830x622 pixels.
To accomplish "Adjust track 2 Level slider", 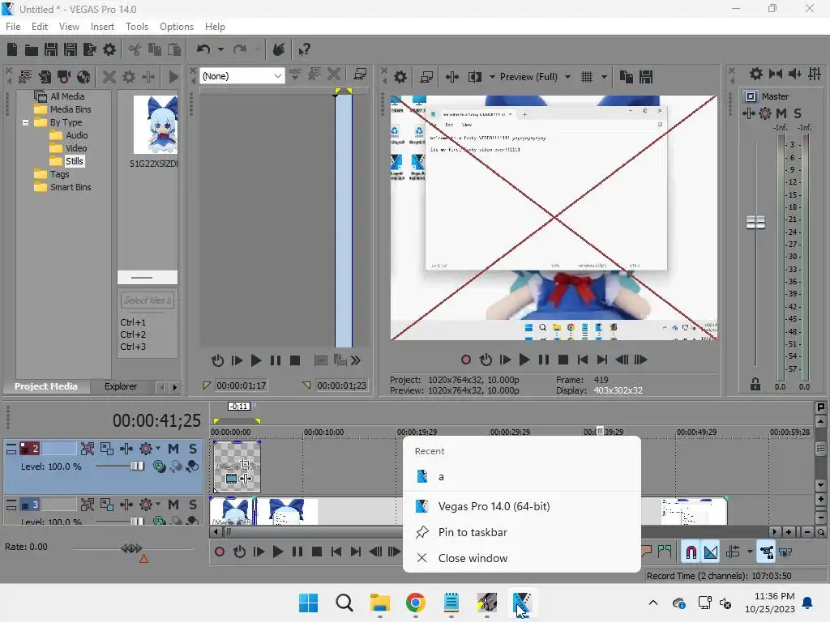I will pyautogui.click(x=137, y=466).
